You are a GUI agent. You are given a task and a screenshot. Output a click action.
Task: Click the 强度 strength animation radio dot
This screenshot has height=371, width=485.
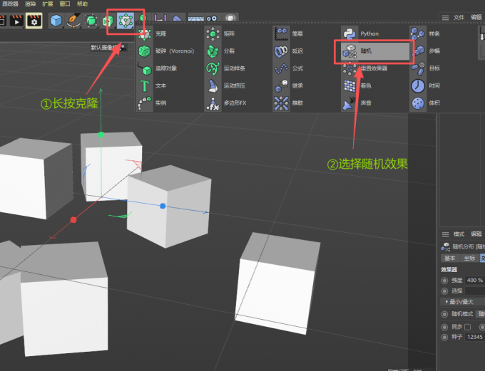[444, 281]
